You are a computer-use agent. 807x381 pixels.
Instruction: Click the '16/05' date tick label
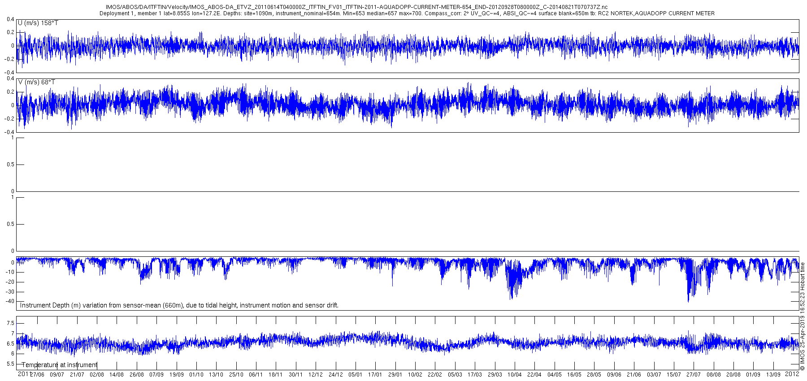(574, 375)
